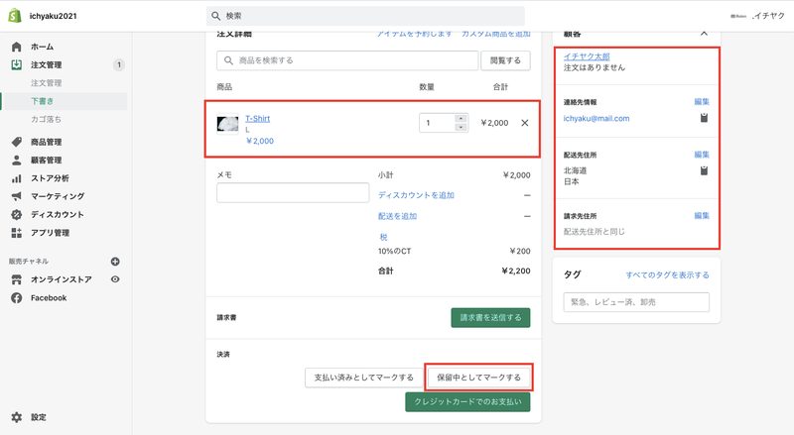This screenshot has height=435, width=794.
Task: Open the イチヤク account menu
Action: (x=757, y=16)
